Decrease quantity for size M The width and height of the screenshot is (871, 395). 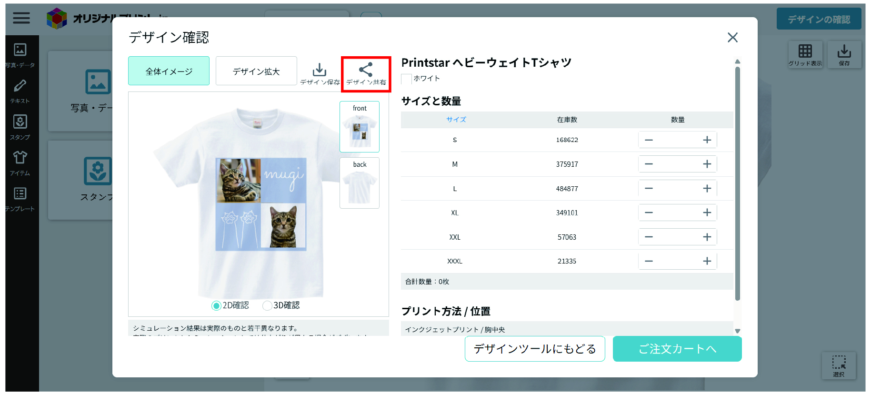point(649,164)
